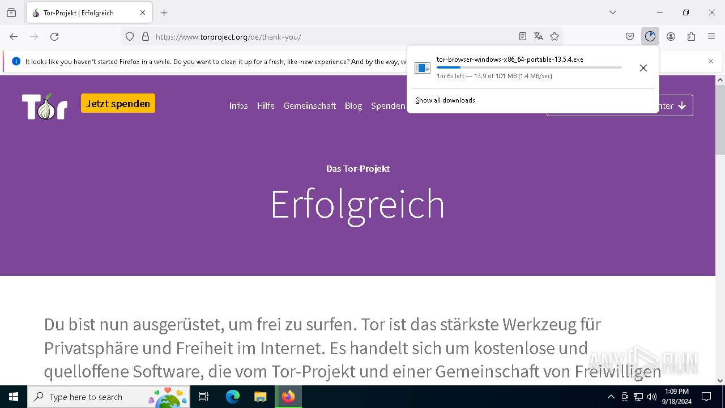The height and width of the screenshot is (408, 725).
Task: Open the Firefox View recent browsing icon
Action: coord(11,12)
